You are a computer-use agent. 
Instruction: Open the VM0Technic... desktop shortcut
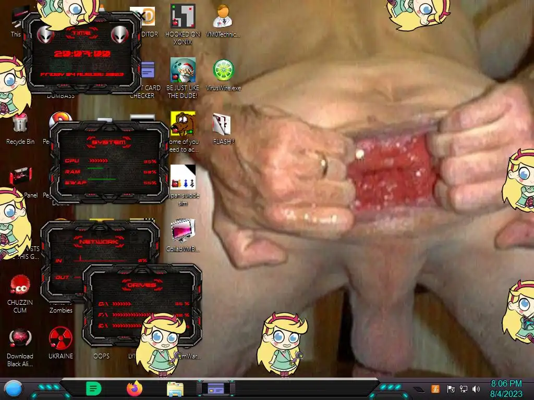click(x=223, y=20)
